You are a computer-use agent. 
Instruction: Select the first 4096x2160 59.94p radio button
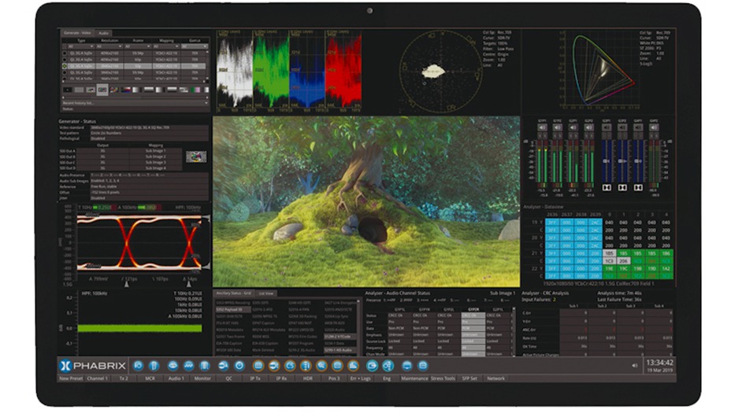coord(65,53)
